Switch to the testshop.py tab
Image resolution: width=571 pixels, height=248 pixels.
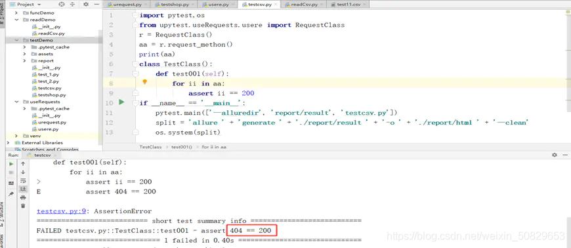(x=173, y=5)
